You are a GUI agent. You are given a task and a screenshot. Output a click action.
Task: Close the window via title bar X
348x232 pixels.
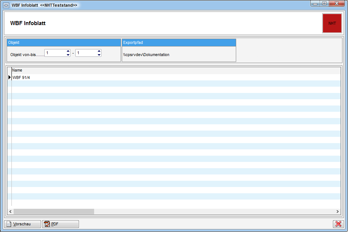pos(337,3)
